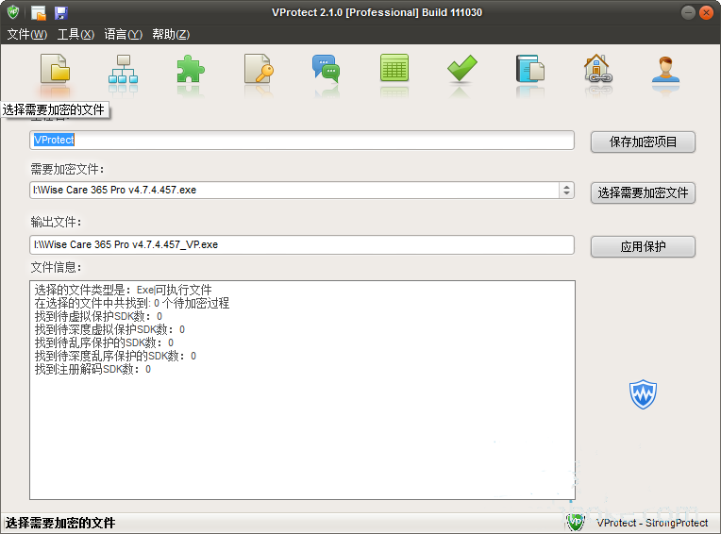Click the open project icon in title bar
The image size is (721, 534).
38,12
